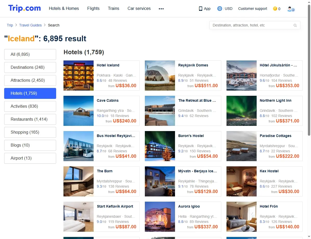This screenshot has height=239, width=311.
Task: Open Mývatn - Berjaya hotel photo
Action: coord(160,181)
